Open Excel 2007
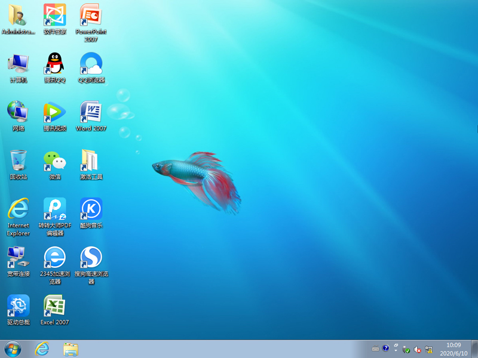This screenshot has height=358, width=478. point(54,305)
